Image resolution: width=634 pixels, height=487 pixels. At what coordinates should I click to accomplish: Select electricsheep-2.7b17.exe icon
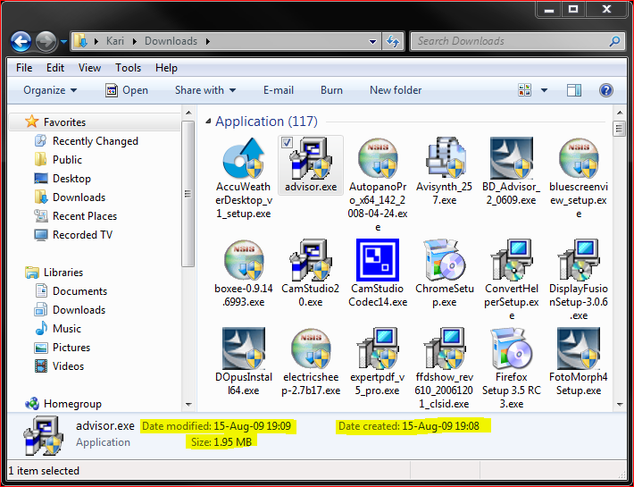(x=310, y=348)
